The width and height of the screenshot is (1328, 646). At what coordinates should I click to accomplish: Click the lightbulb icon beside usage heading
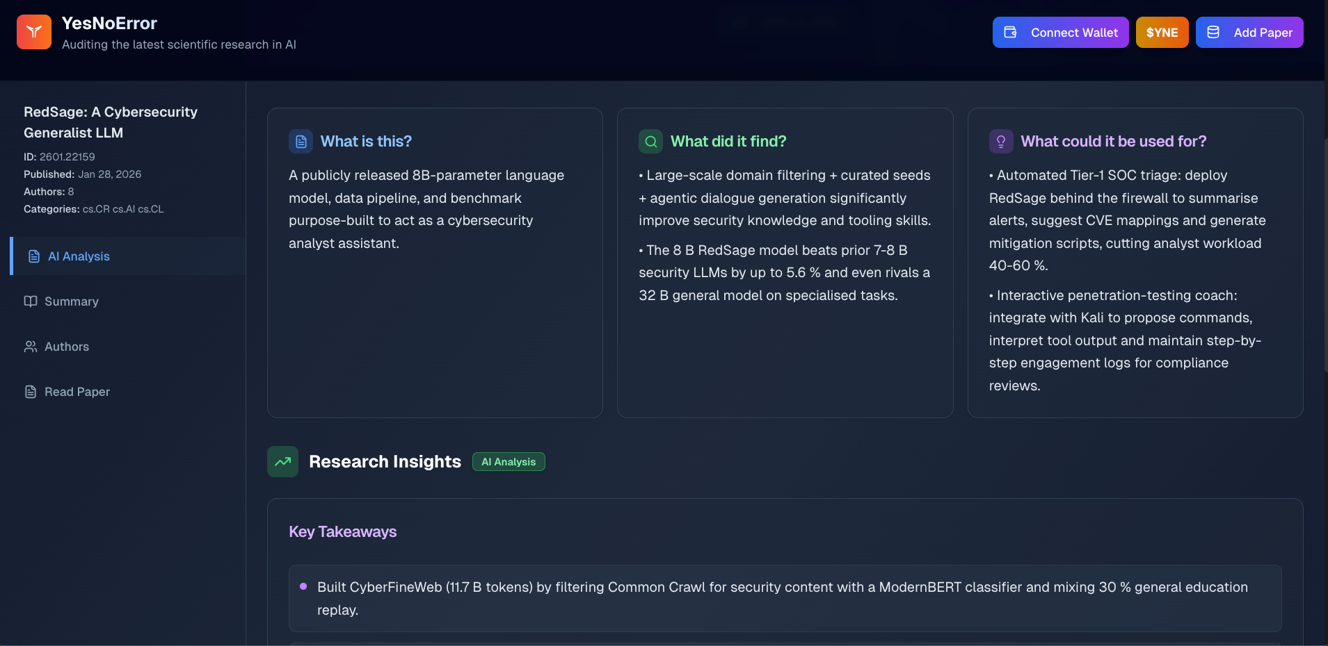(x=1001, y=142)
